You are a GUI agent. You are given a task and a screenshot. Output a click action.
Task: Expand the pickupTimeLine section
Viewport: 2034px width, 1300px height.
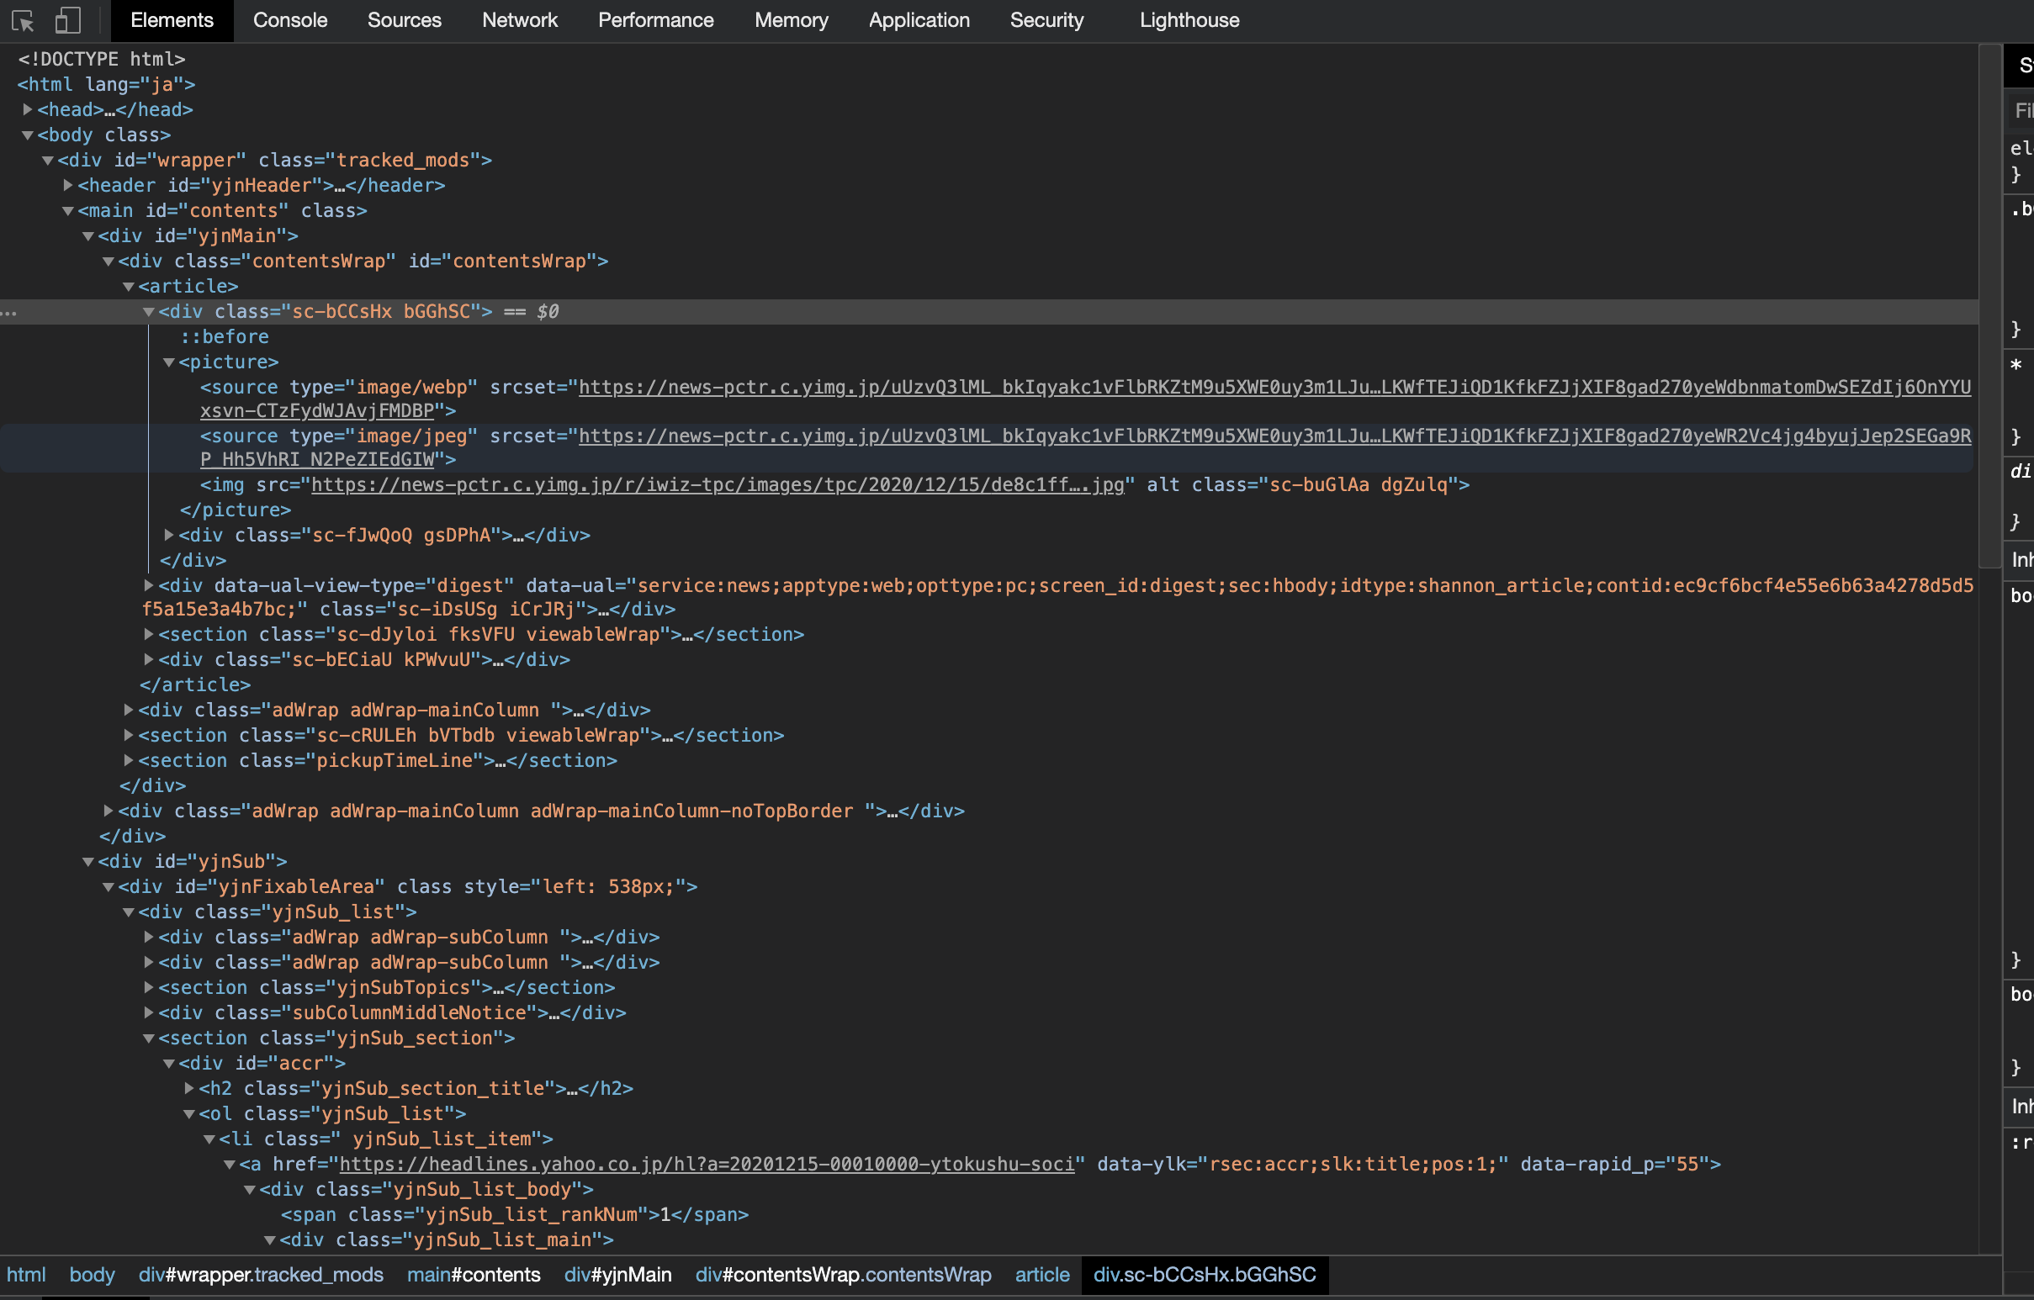click(x=129, y=761)
